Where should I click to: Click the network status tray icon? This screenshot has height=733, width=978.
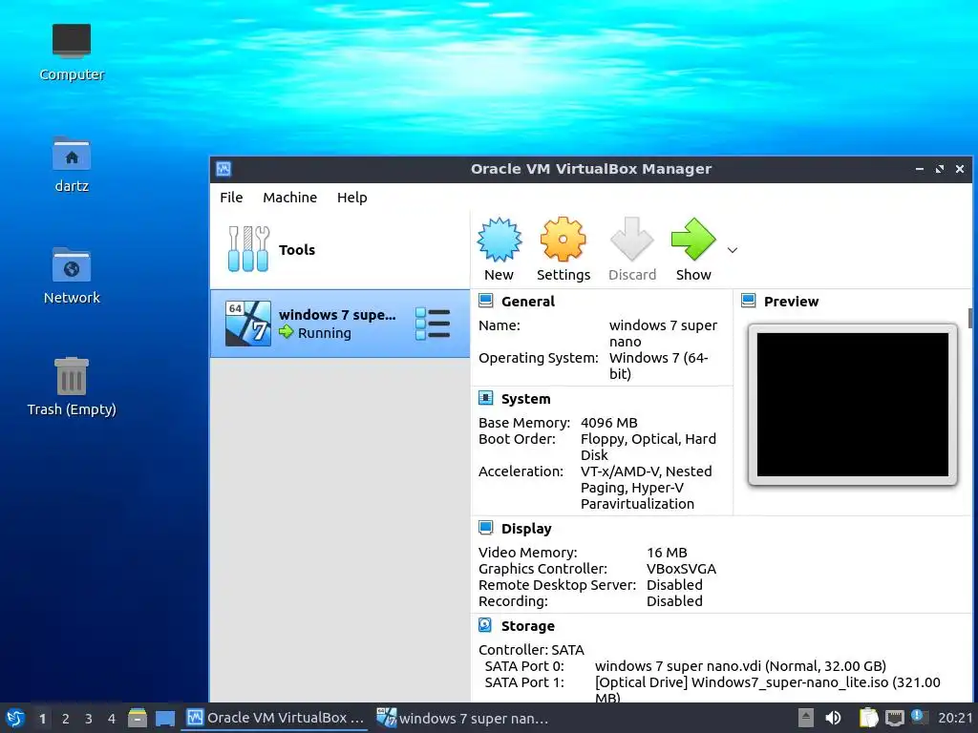coord(894,718)
